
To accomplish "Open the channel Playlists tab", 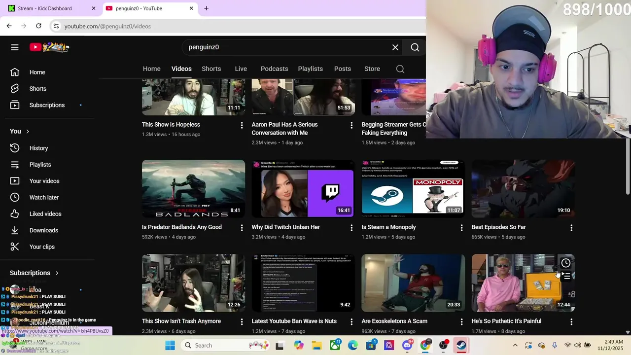I will pos(310,69).
